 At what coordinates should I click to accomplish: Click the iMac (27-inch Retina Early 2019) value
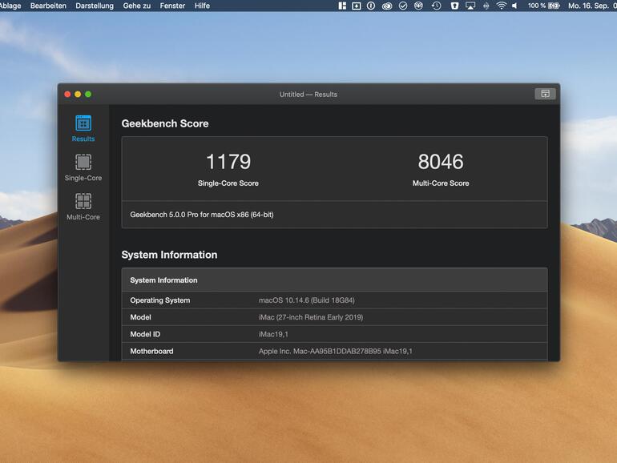click(311, 317)
